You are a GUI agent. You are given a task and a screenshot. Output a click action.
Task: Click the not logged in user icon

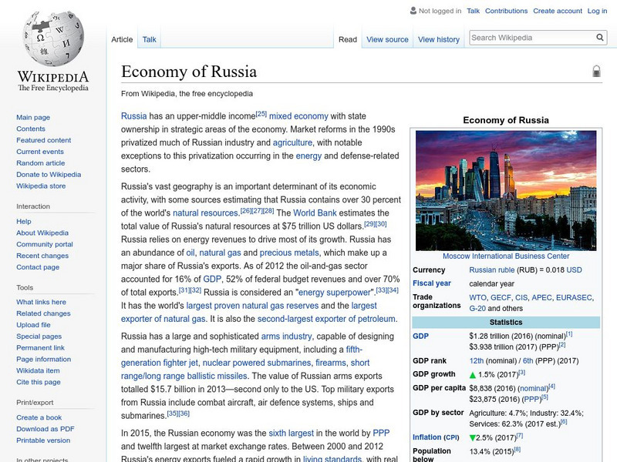point(413,11)
